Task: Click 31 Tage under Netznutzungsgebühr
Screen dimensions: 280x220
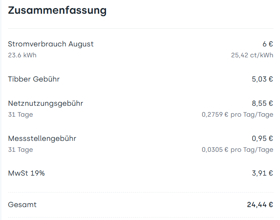Action: pos(20,115)
